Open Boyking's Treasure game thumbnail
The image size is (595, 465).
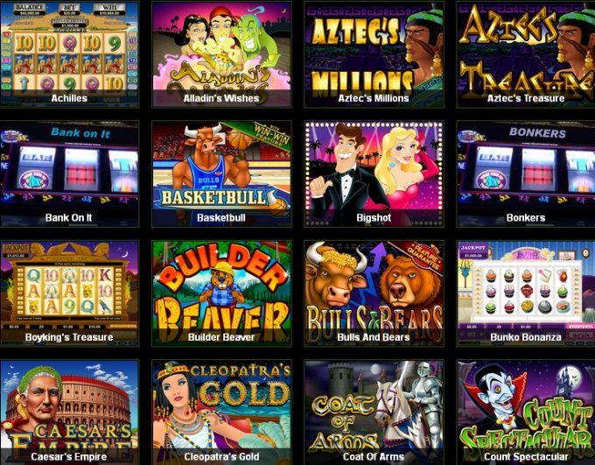69,293
